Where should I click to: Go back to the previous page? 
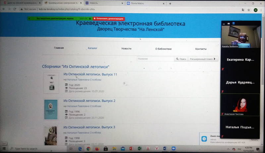pyautogui.click(x=4, y=9)
